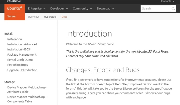Expand the Download menu
Viewport: 180px width, 105px height.
click(x=105, y=8)
